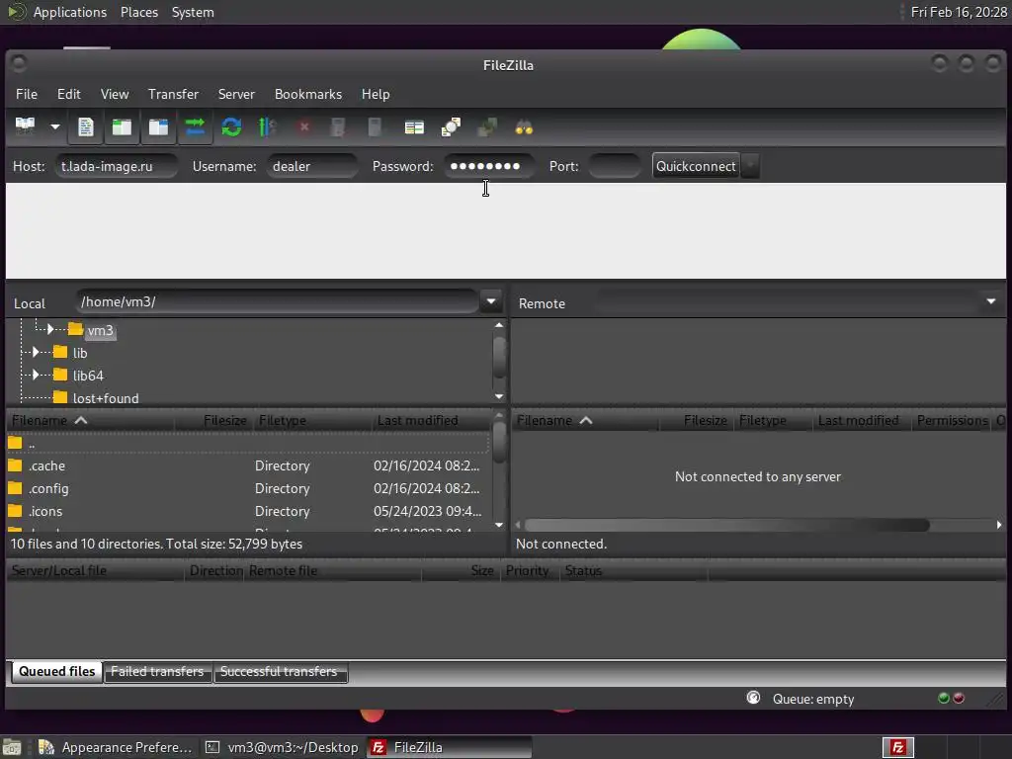Click the reconnect to last server icon
The image size is (1012, 759).
[375, 127]
